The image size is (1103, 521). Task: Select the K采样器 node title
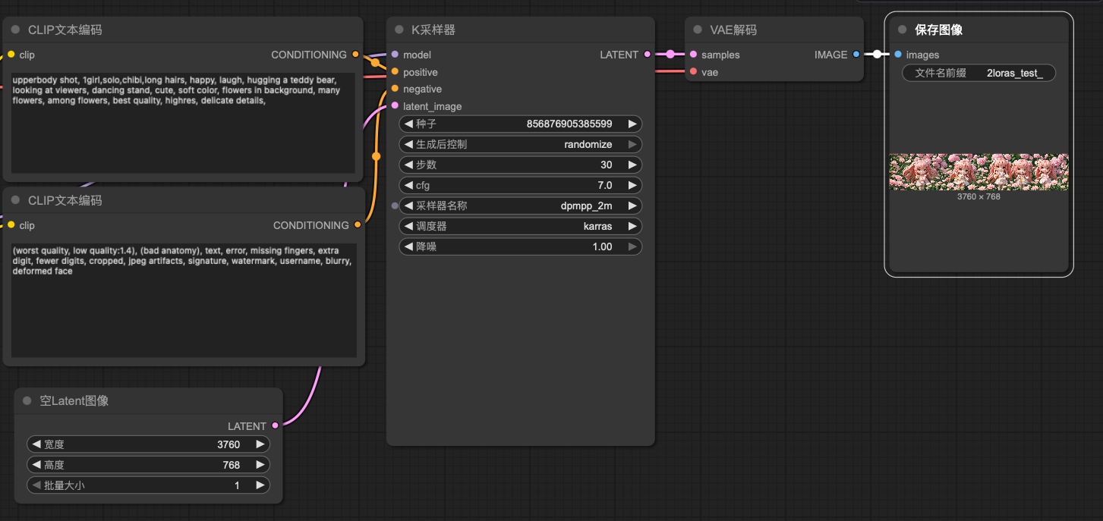click(x=433, y=30)
